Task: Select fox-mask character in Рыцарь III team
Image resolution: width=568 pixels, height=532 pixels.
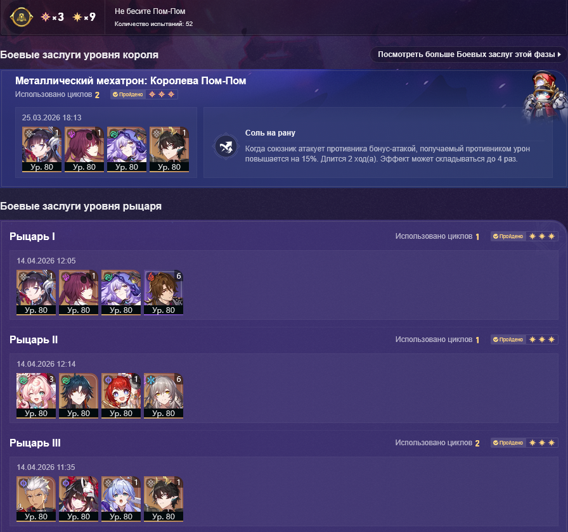Action: [79, 498]
